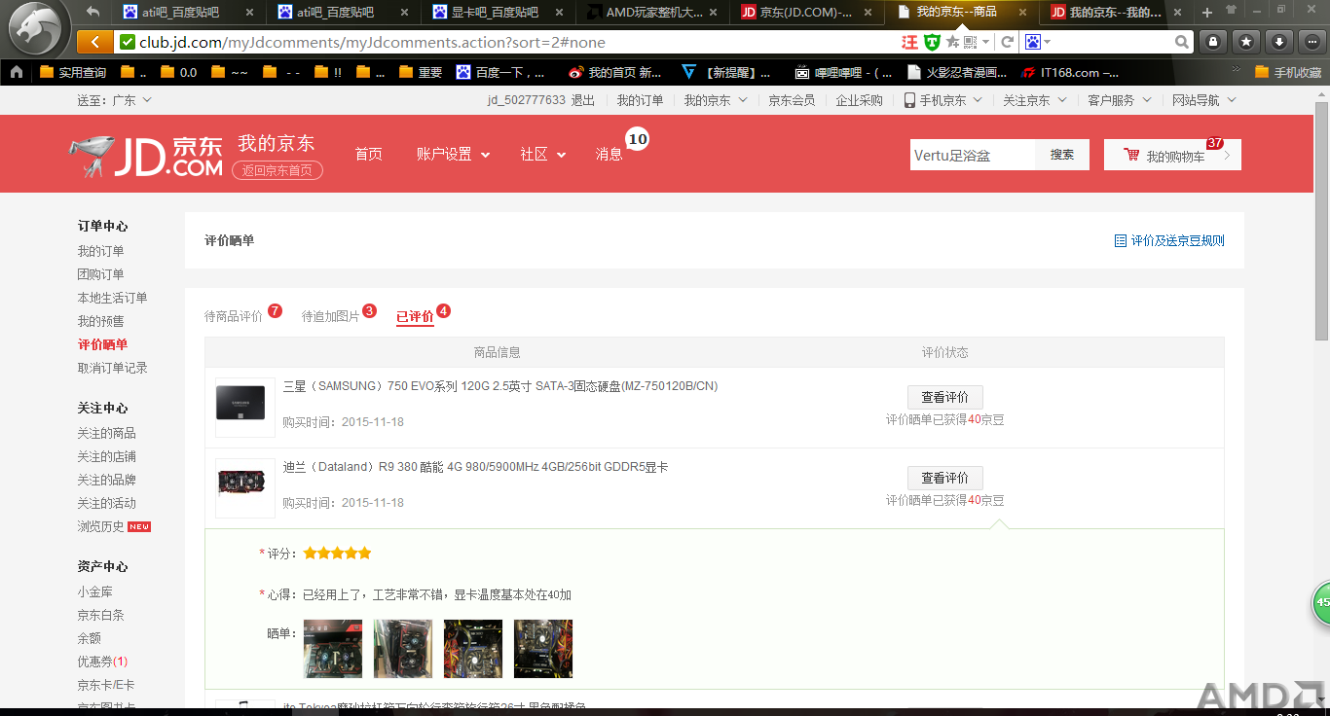
Task: Open a new tab with plus icon
Action: pos(1207,12)
